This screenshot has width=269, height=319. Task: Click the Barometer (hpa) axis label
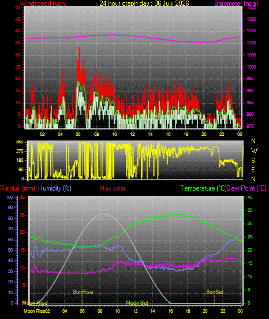click(236, 3)
